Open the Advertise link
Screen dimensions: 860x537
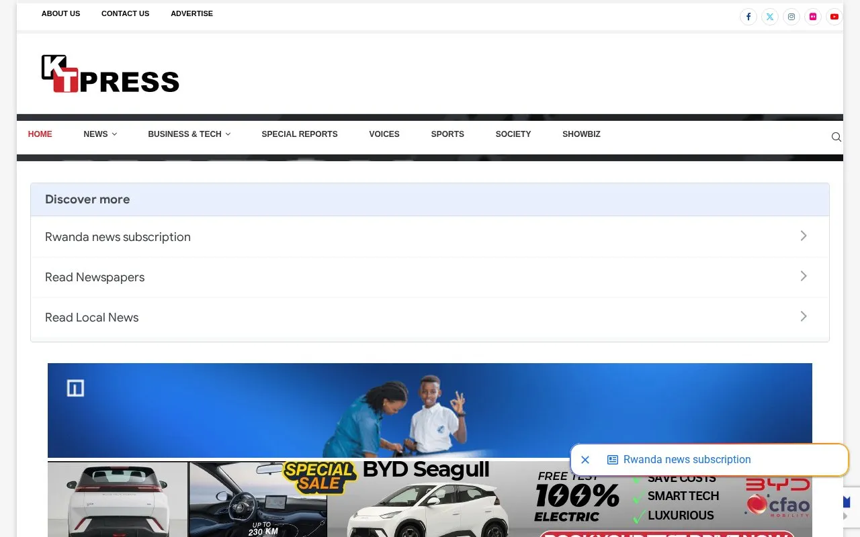[191, 13]
